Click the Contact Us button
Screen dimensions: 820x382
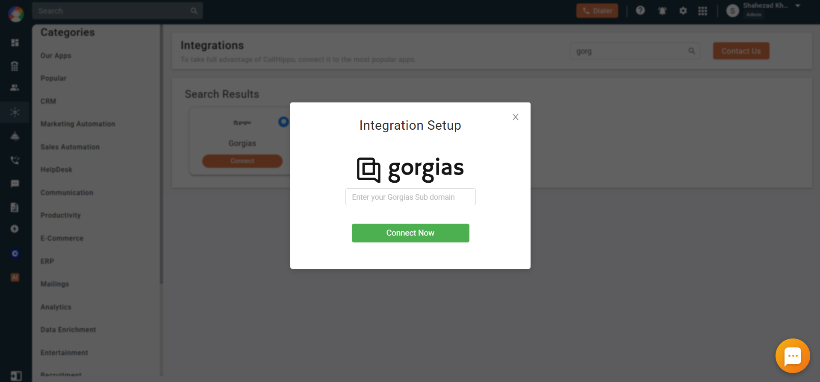[x=741, y=51]
